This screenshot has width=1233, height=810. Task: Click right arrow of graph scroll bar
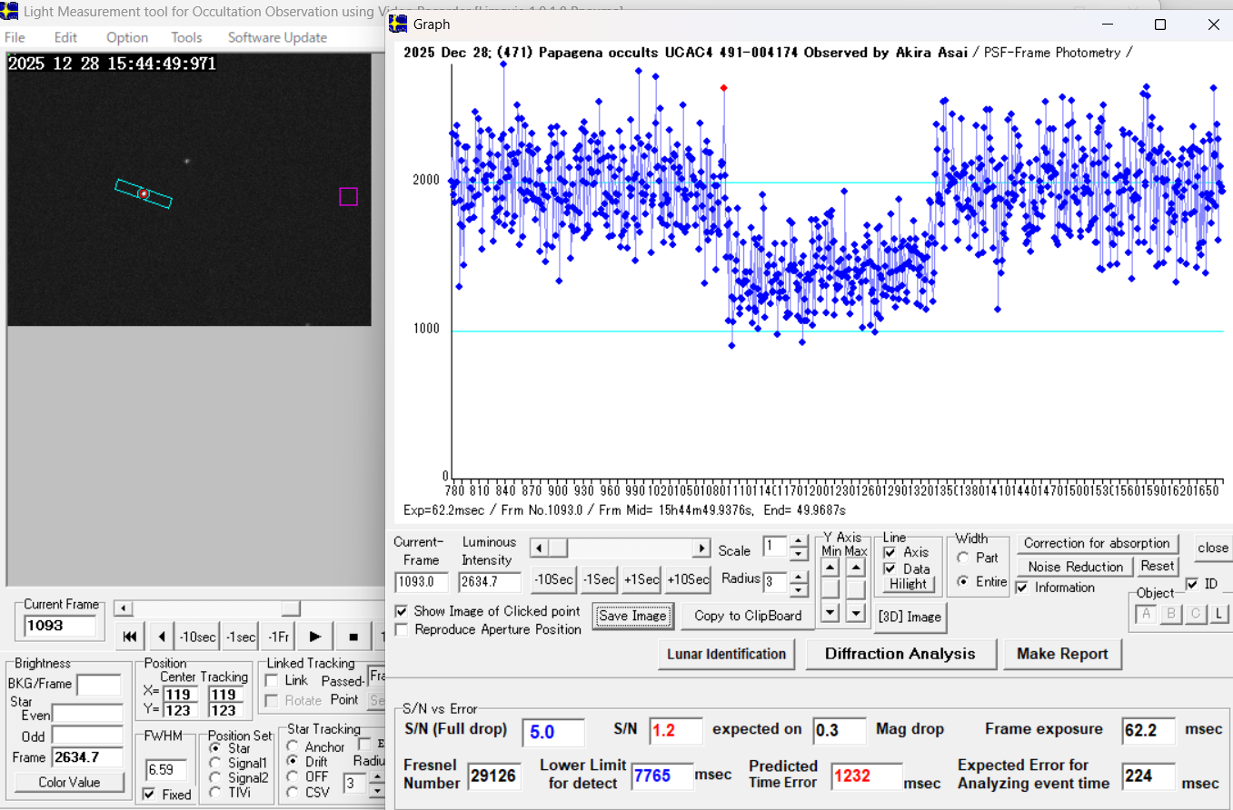pyautogui.click(x=701, y=548)
